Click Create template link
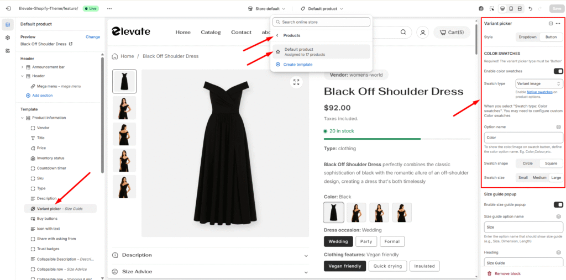 click(294, 65)
